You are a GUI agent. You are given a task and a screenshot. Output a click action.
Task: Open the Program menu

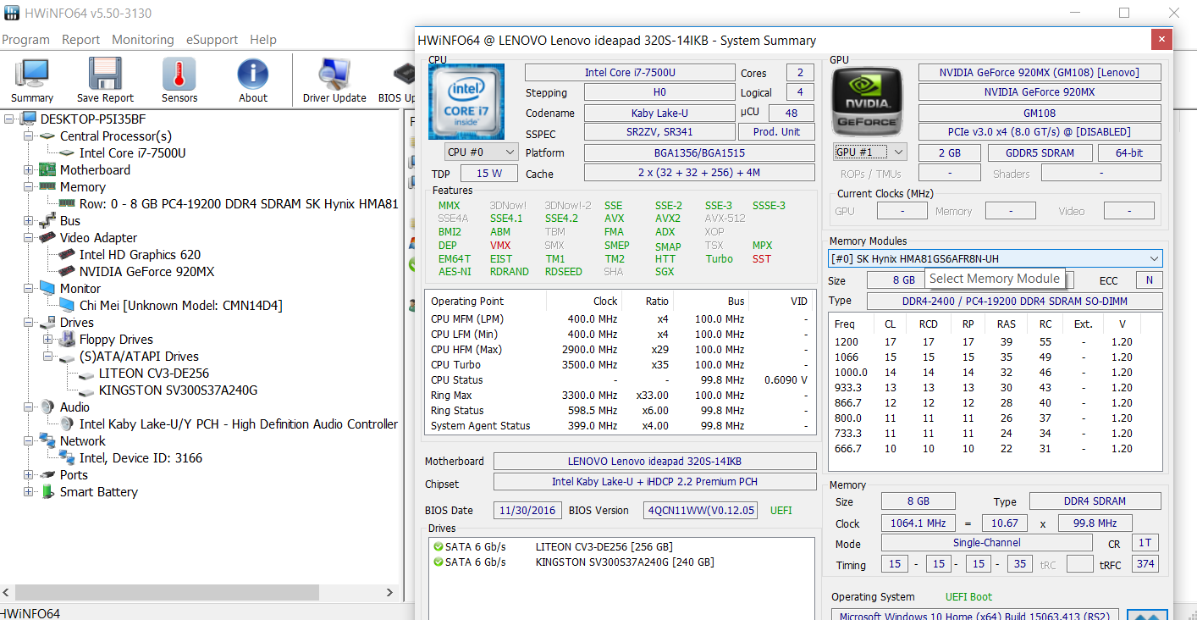(x=25, y=40)
